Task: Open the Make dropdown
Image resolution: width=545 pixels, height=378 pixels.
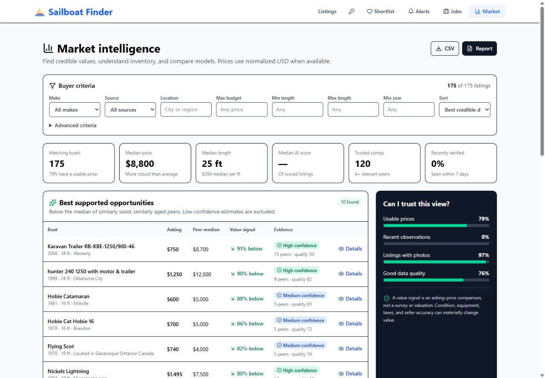Action: 75,109
